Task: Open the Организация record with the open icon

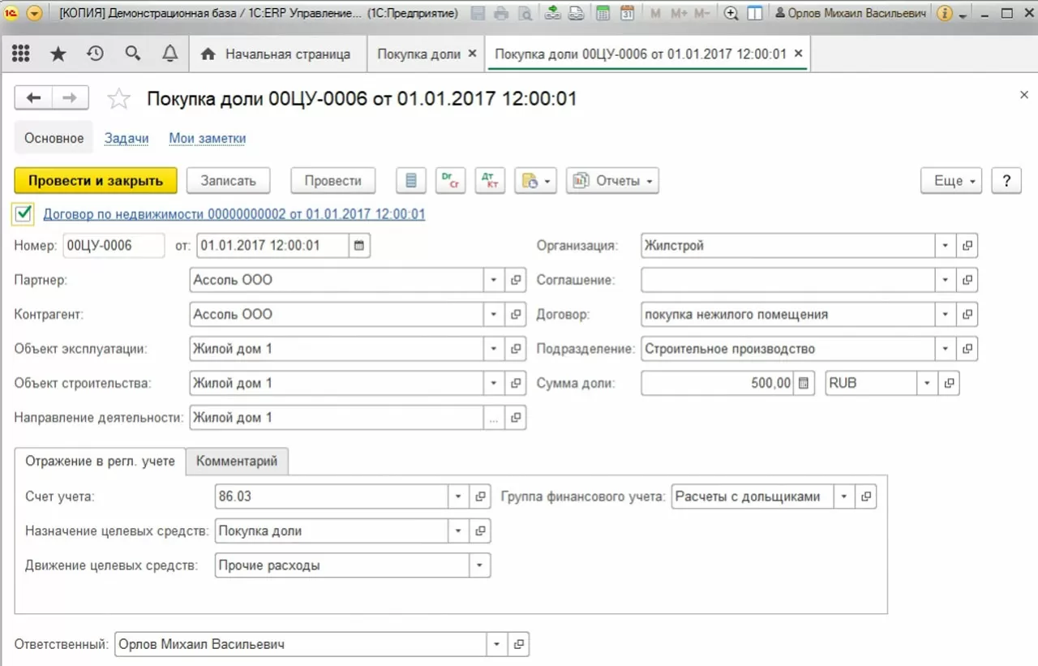Action: 967,246
